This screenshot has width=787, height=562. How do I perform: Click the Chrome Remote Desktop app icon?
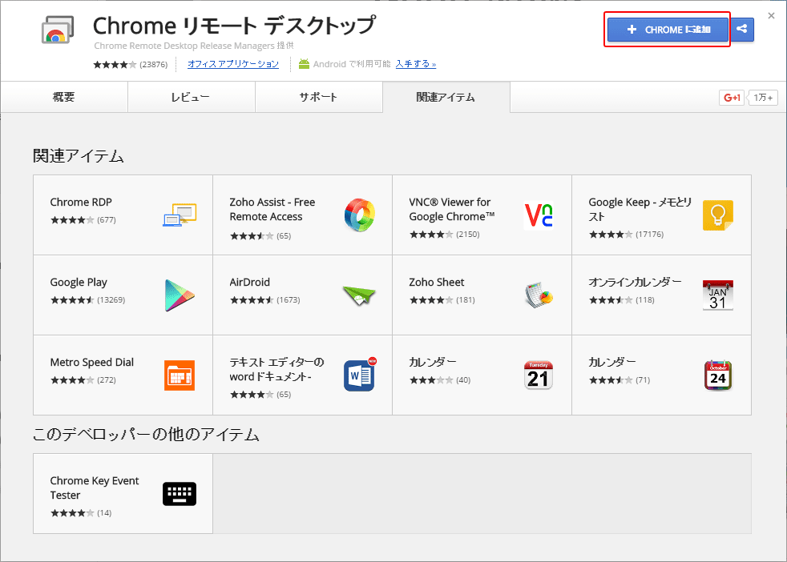click(58, 30)
